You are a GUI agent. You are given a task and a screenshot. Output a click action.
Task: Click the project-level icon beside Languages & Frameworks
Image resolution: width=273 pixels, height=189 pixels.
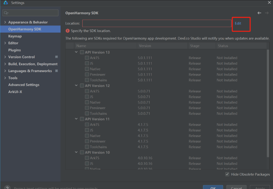(x=56, y=71)
